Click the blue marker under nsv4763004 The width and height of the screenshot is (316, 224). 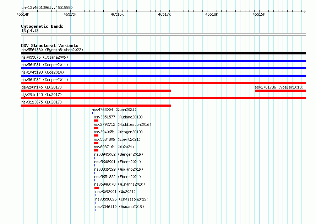tap(92, 113)
